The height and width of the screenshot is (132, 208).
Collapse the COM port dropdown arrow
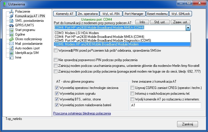188,28
